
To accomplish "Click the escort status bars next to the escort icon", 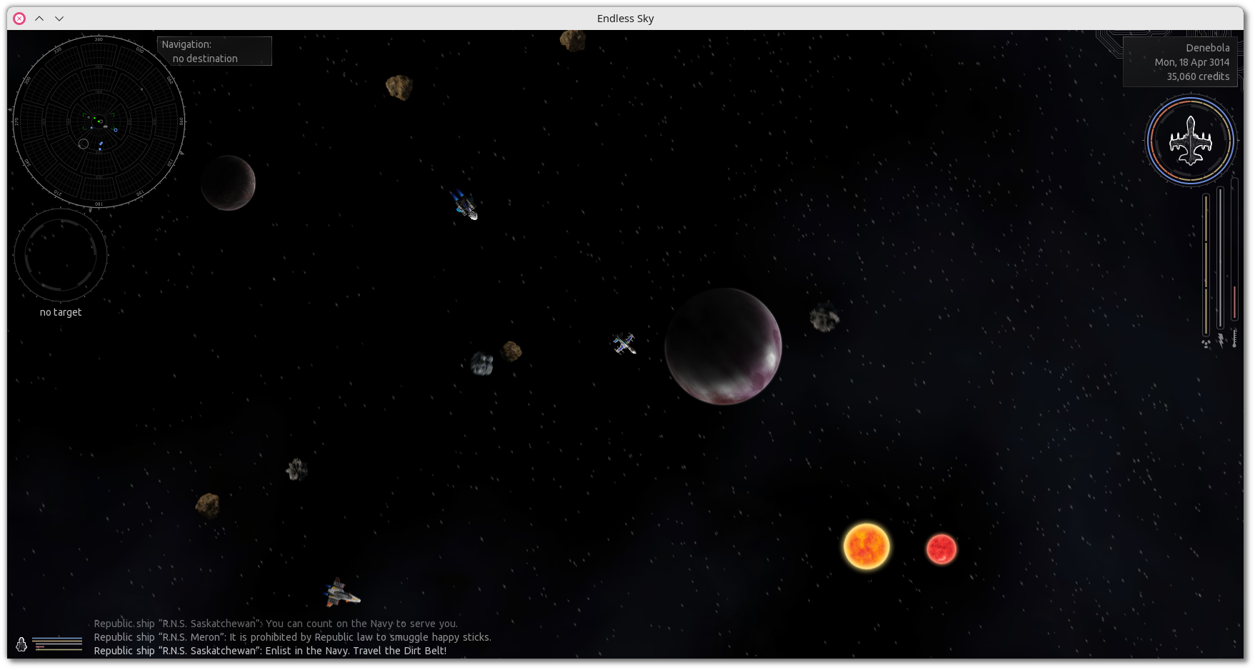I will pos(57,644).
